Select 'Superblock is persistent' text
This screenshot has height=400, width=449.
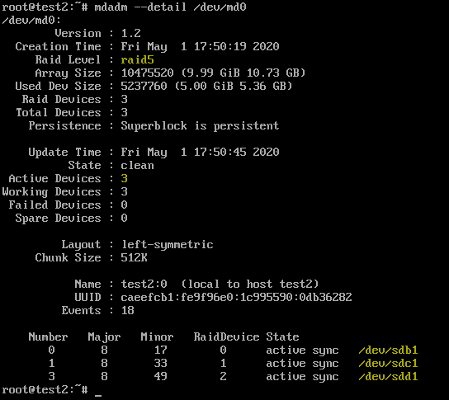point(200,125)
